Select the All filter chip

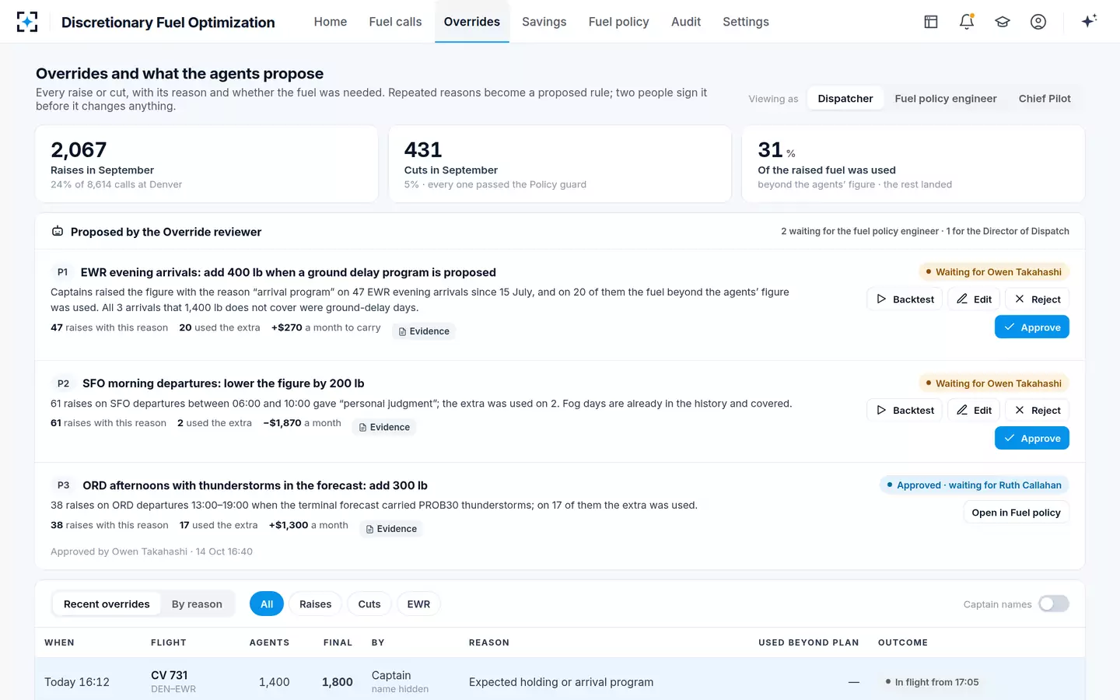(x=267, y=604)
